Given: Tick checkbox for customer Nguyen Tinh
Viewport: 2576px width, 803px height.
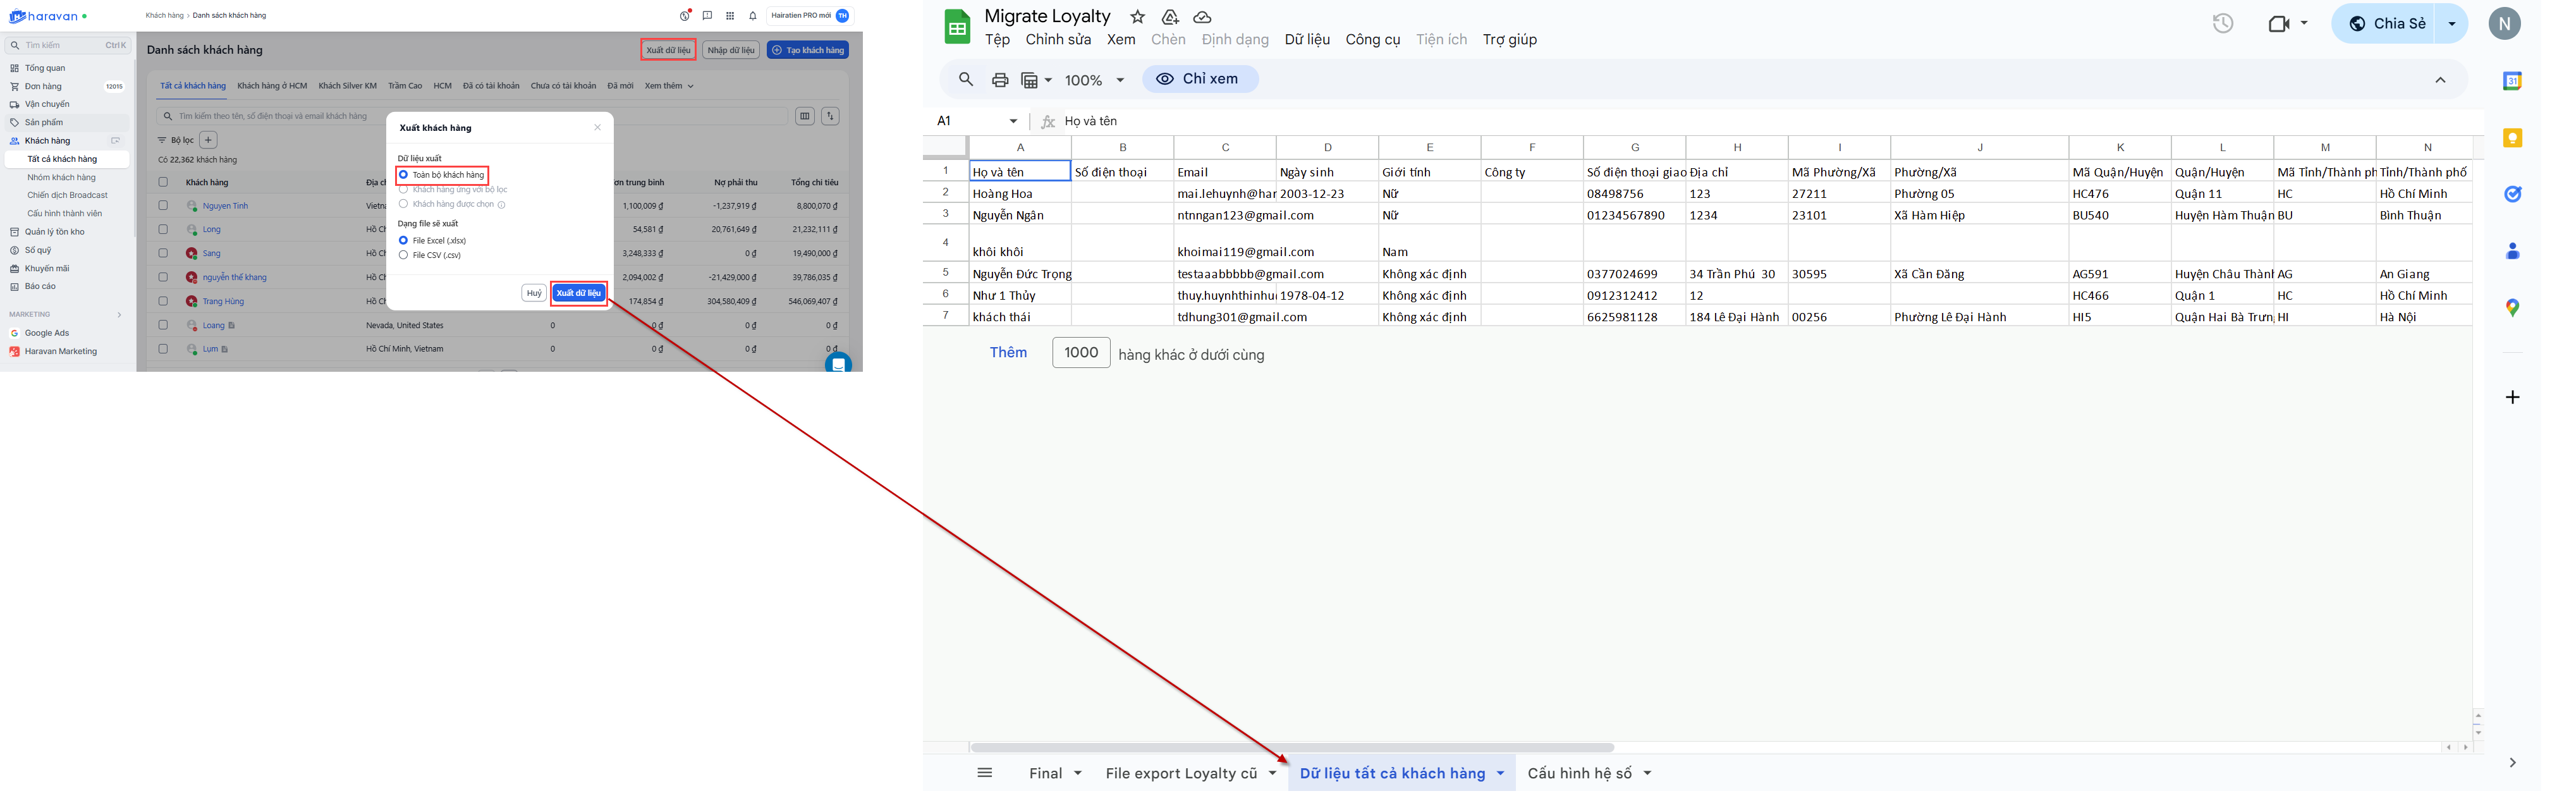Looking at the screenshot, I should [x=163, y=206].
